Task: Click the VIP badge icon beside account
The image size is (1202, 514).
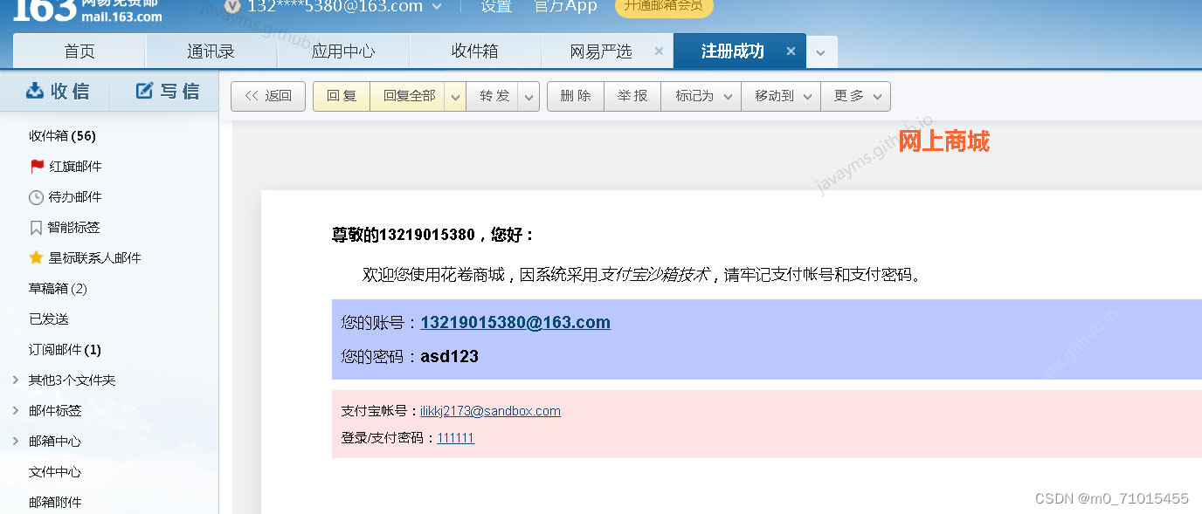Action: tap(231, 6)
